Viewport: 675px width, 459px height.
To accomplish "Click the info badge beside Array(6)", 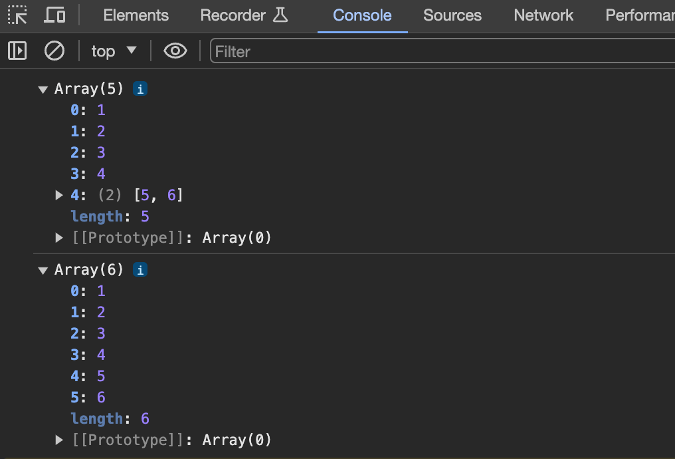I will (140, 269).
